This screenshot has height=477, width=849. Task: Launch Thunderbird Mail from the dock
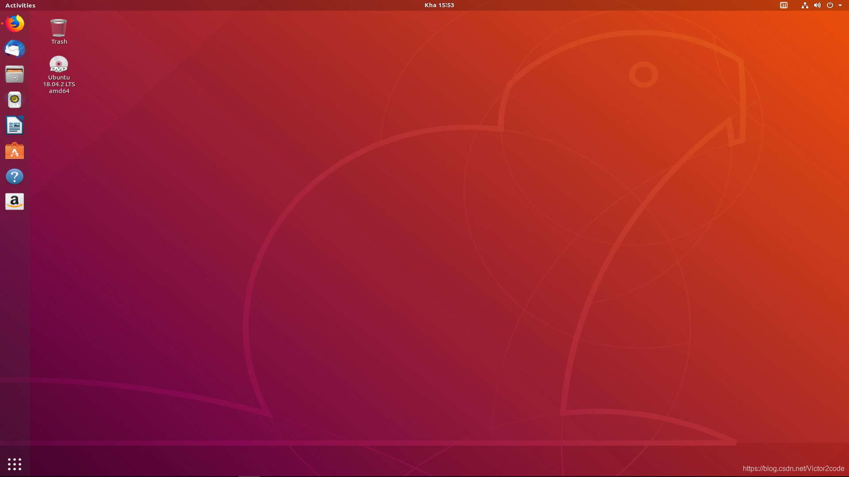pyautogui.click(x=15, y=49)
